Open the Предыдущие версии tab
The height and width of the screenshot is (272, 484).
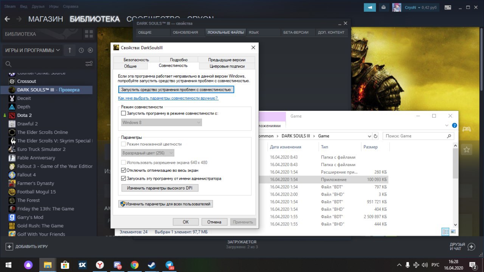tap(226, 60)
